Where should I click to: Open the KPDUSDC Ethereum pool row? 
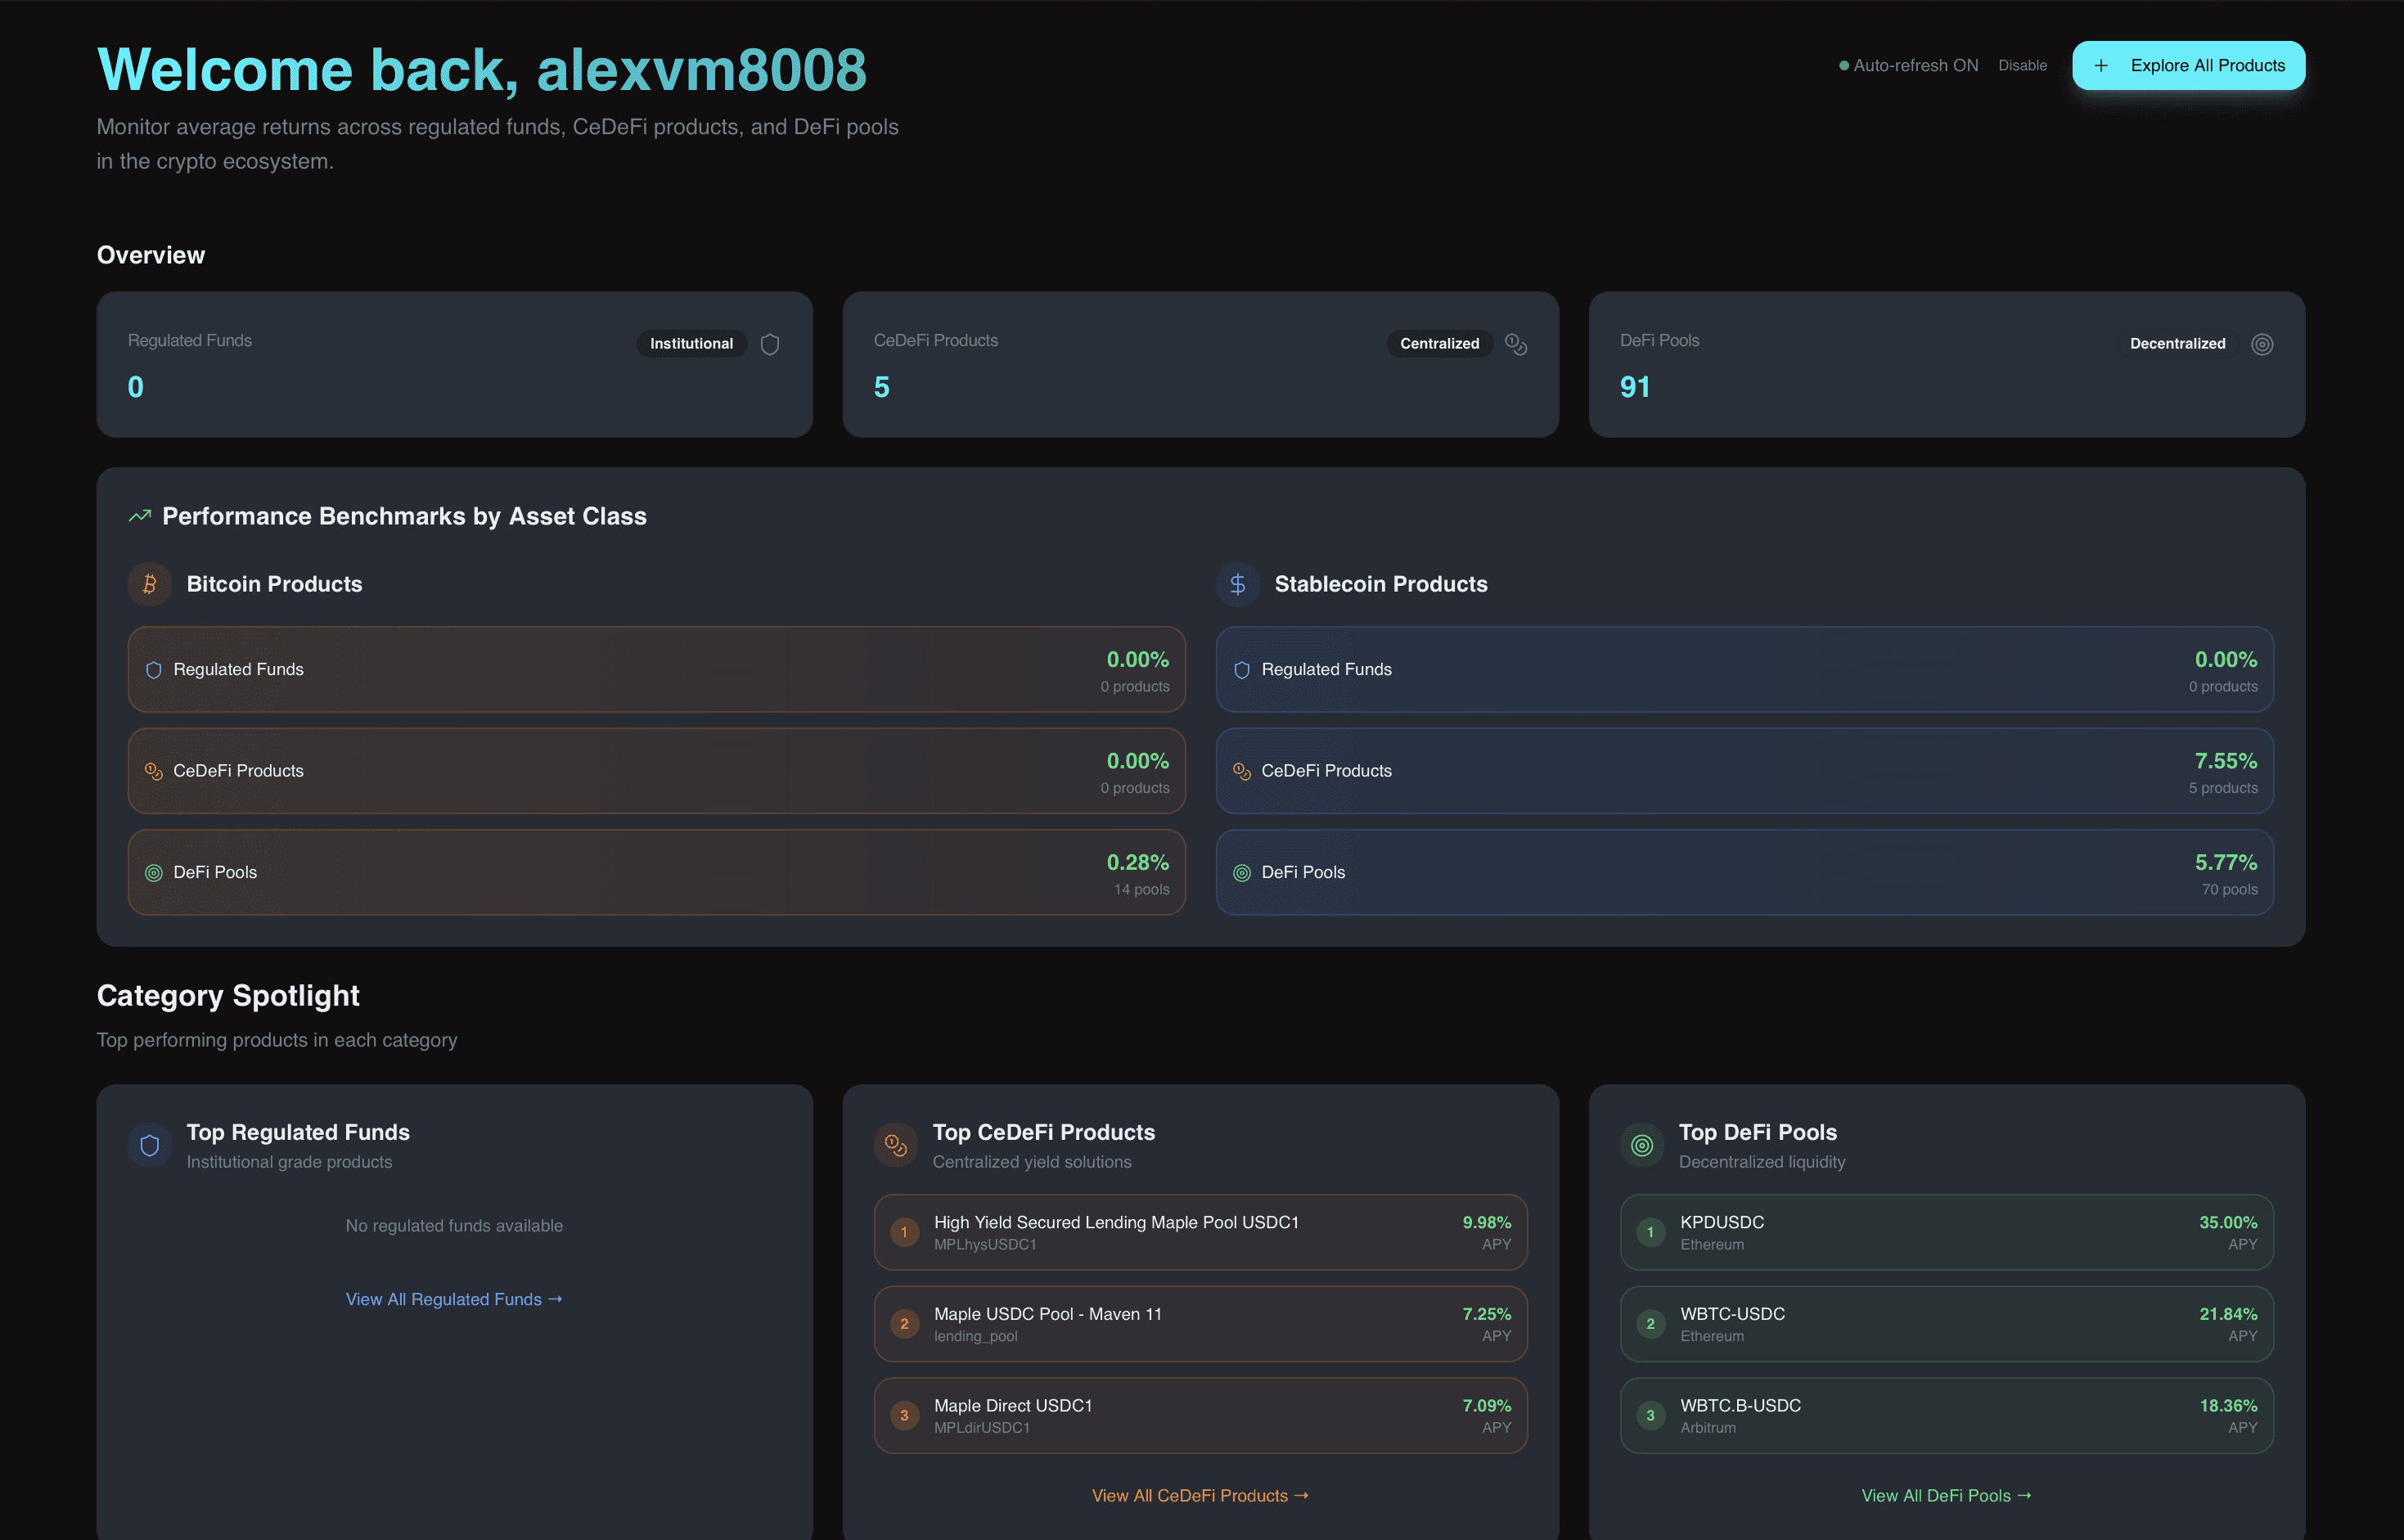[x=1946, y=1232]
